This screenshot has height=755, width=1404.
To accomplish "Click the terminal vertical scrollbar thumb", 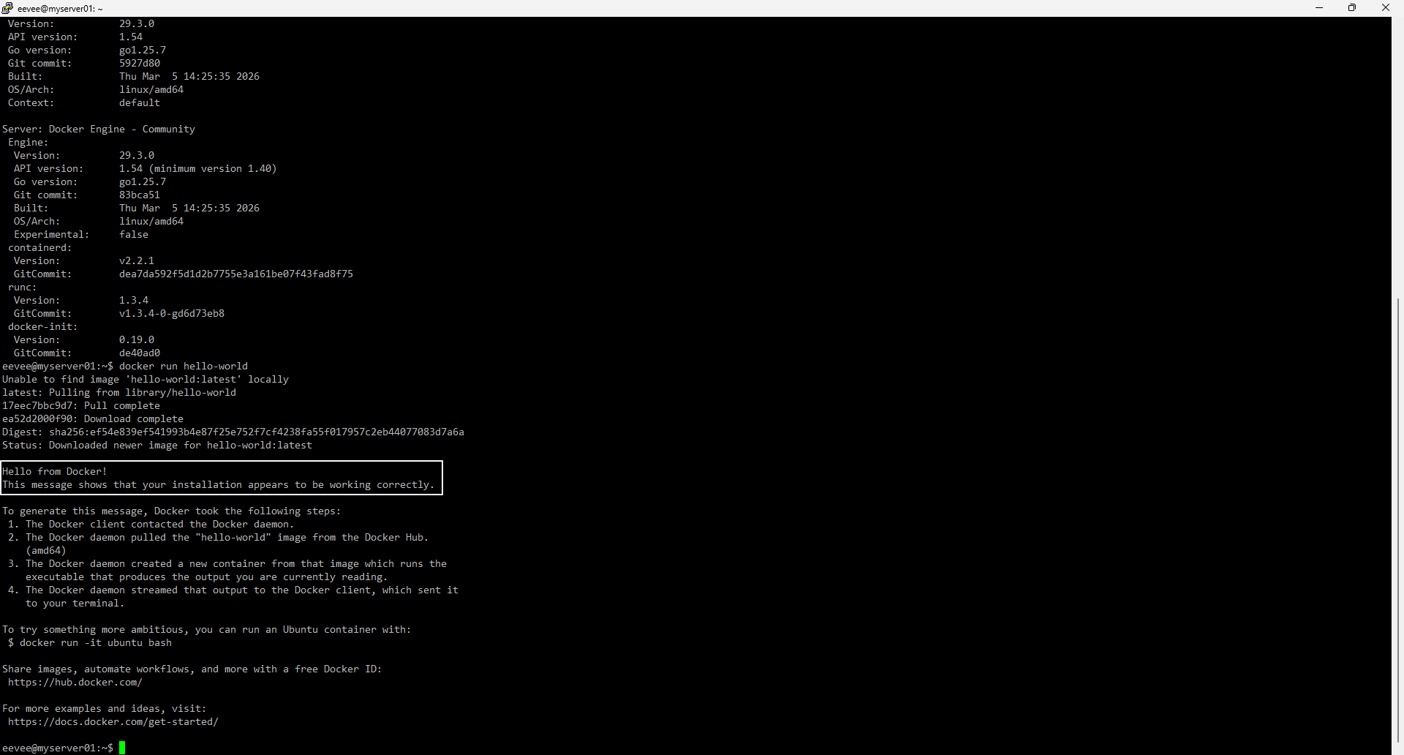I will 1397,520.
